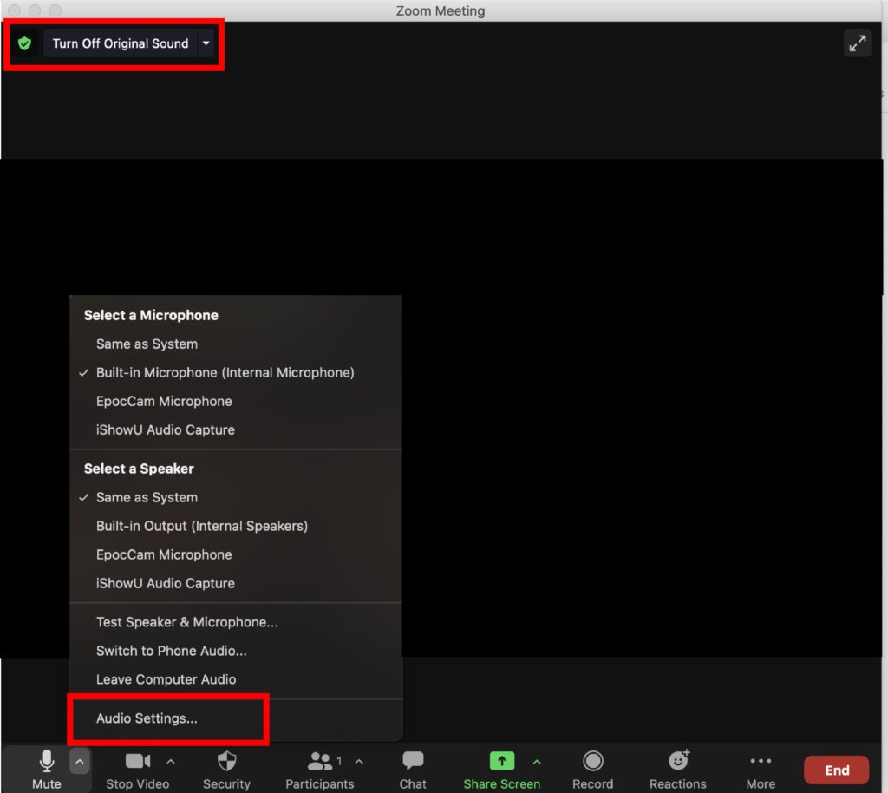The height and width of the screenshot is (793, 888).
Task: Choose iShowU Audio Capture as speaker
Action: click(235, 583)
